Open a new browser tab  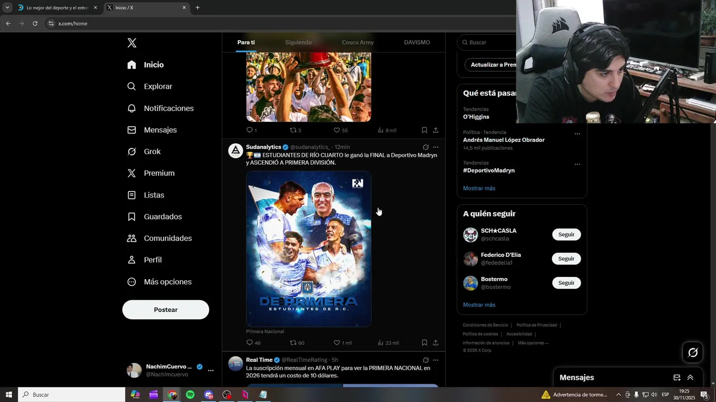pos(197,8)
